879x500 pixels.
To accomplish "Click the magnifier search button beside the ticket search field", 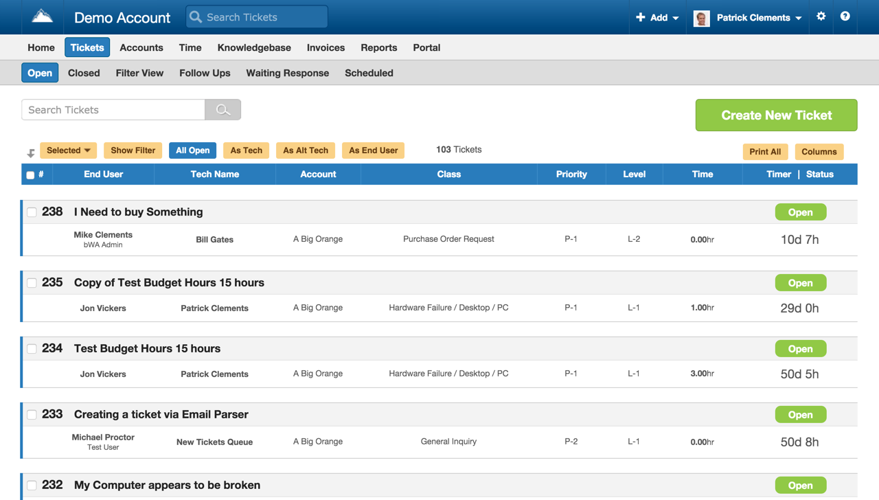I will [x=222, y=110].
